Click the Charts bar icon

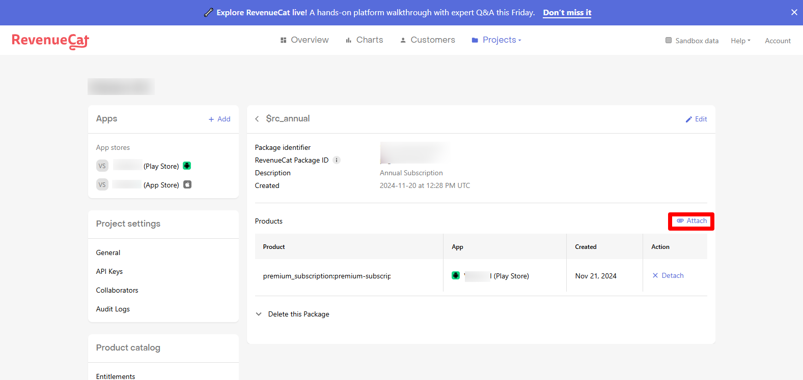point(349,40)
